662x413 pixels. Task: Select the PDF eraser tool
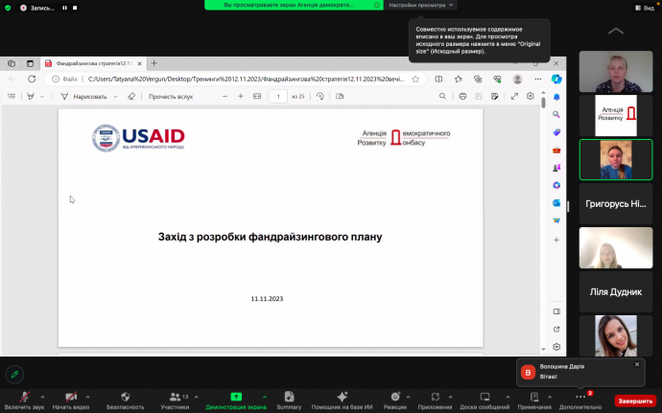[131, 96]
